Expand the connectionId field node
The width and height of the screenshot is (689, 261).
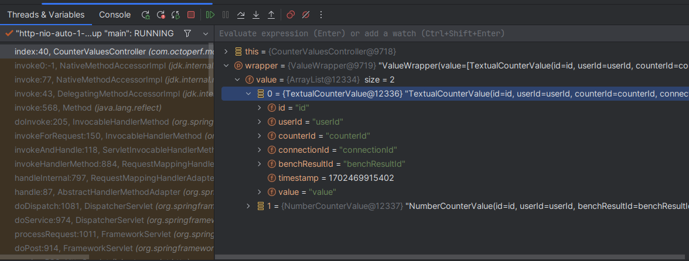point(259,150)
